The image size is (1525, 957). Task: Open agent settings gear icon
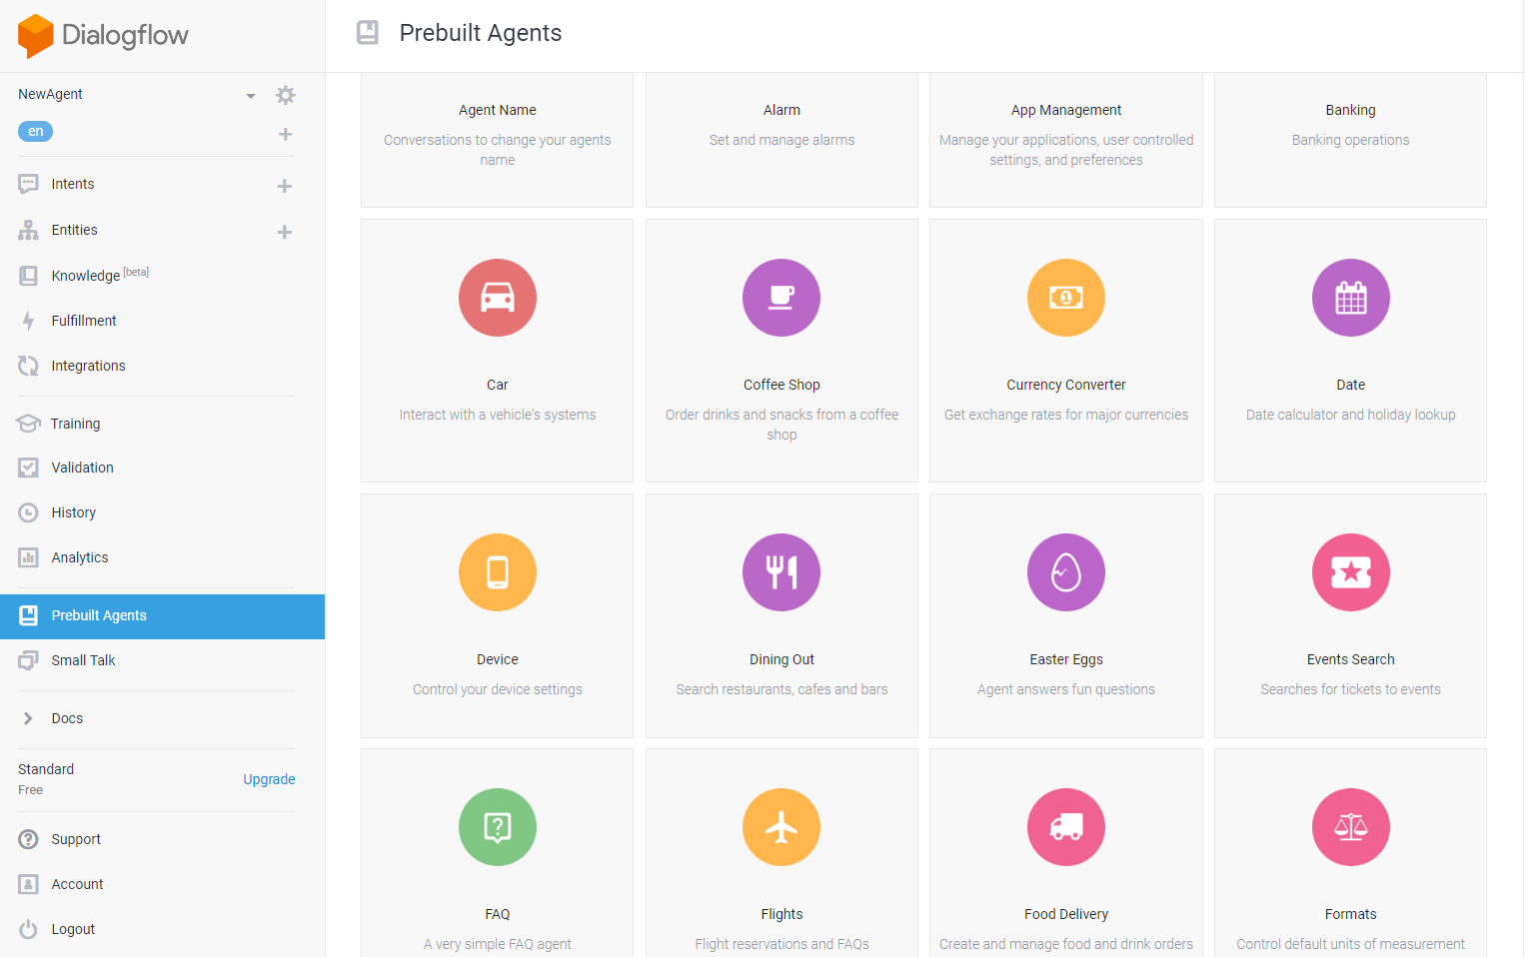coord(286,95)
